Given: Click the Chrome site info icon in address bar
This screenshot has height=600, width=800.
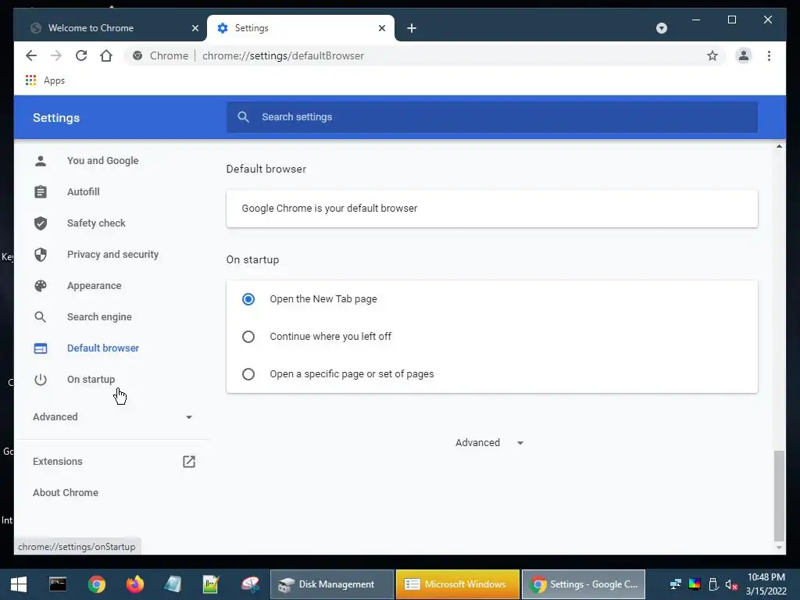Looking at the screenshot, I should tap(137, 55).
